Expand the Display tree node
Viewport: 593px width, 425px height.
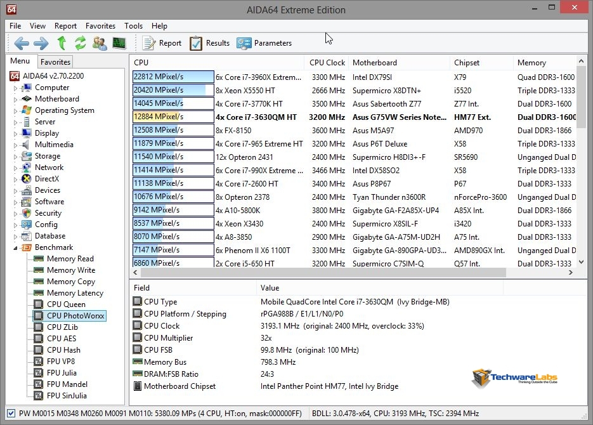pos(15,133)
